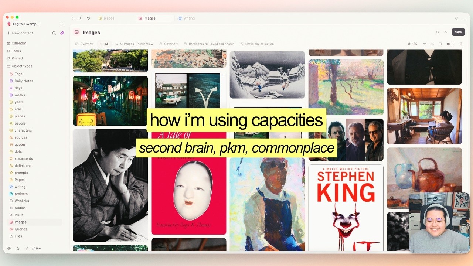Open the snowy village woodblock print image
The image size is (473, 266).
[x=267, y=75]
